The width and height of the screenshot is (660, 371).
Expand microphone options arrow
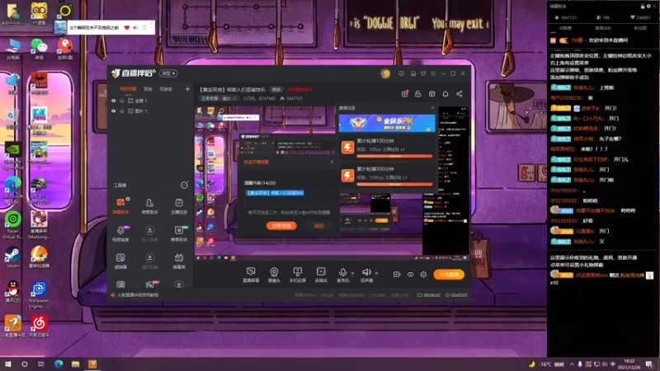[x=353, y=273]
